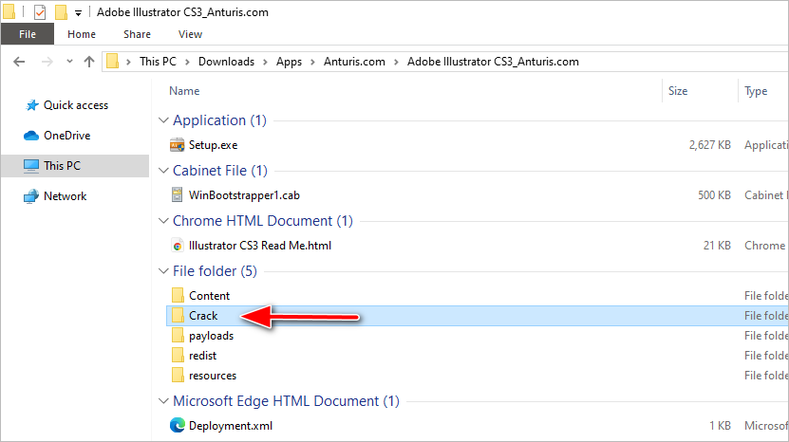Collapse the Application (1) group
Image resolution: width=789 pixels, height=442 pixels.
pyautogui.click(x=161, y=120)
